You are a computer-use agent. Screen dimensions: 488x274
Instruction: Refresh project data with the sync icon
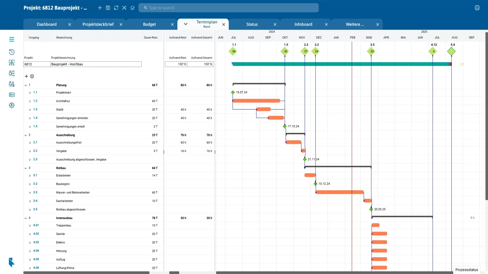(x=116, y=8)
